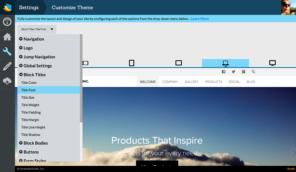The image size is (296, 172).
Task: Select the wrench settings icon
Action: coord(7,51)
